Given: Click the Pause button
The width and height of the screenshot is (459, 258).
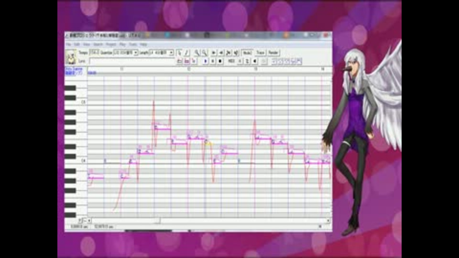Looking at the screenshot, I should (x=213, y=61).
